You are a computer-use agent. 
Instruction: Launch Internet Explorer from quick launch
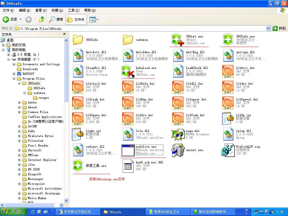[33, 212]
